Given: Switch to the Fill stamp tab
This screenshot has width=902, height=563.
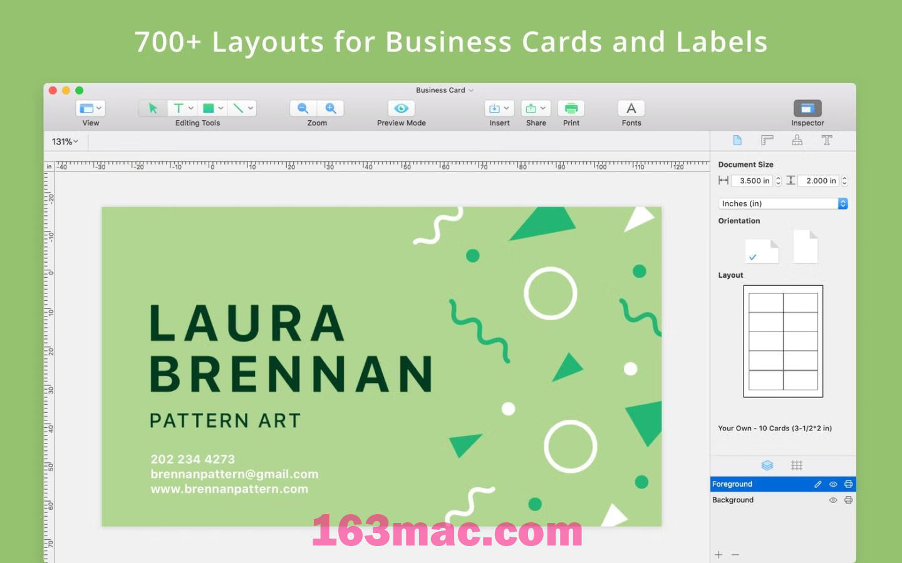Looking at the screenshot, I should [x=797, y=140].
